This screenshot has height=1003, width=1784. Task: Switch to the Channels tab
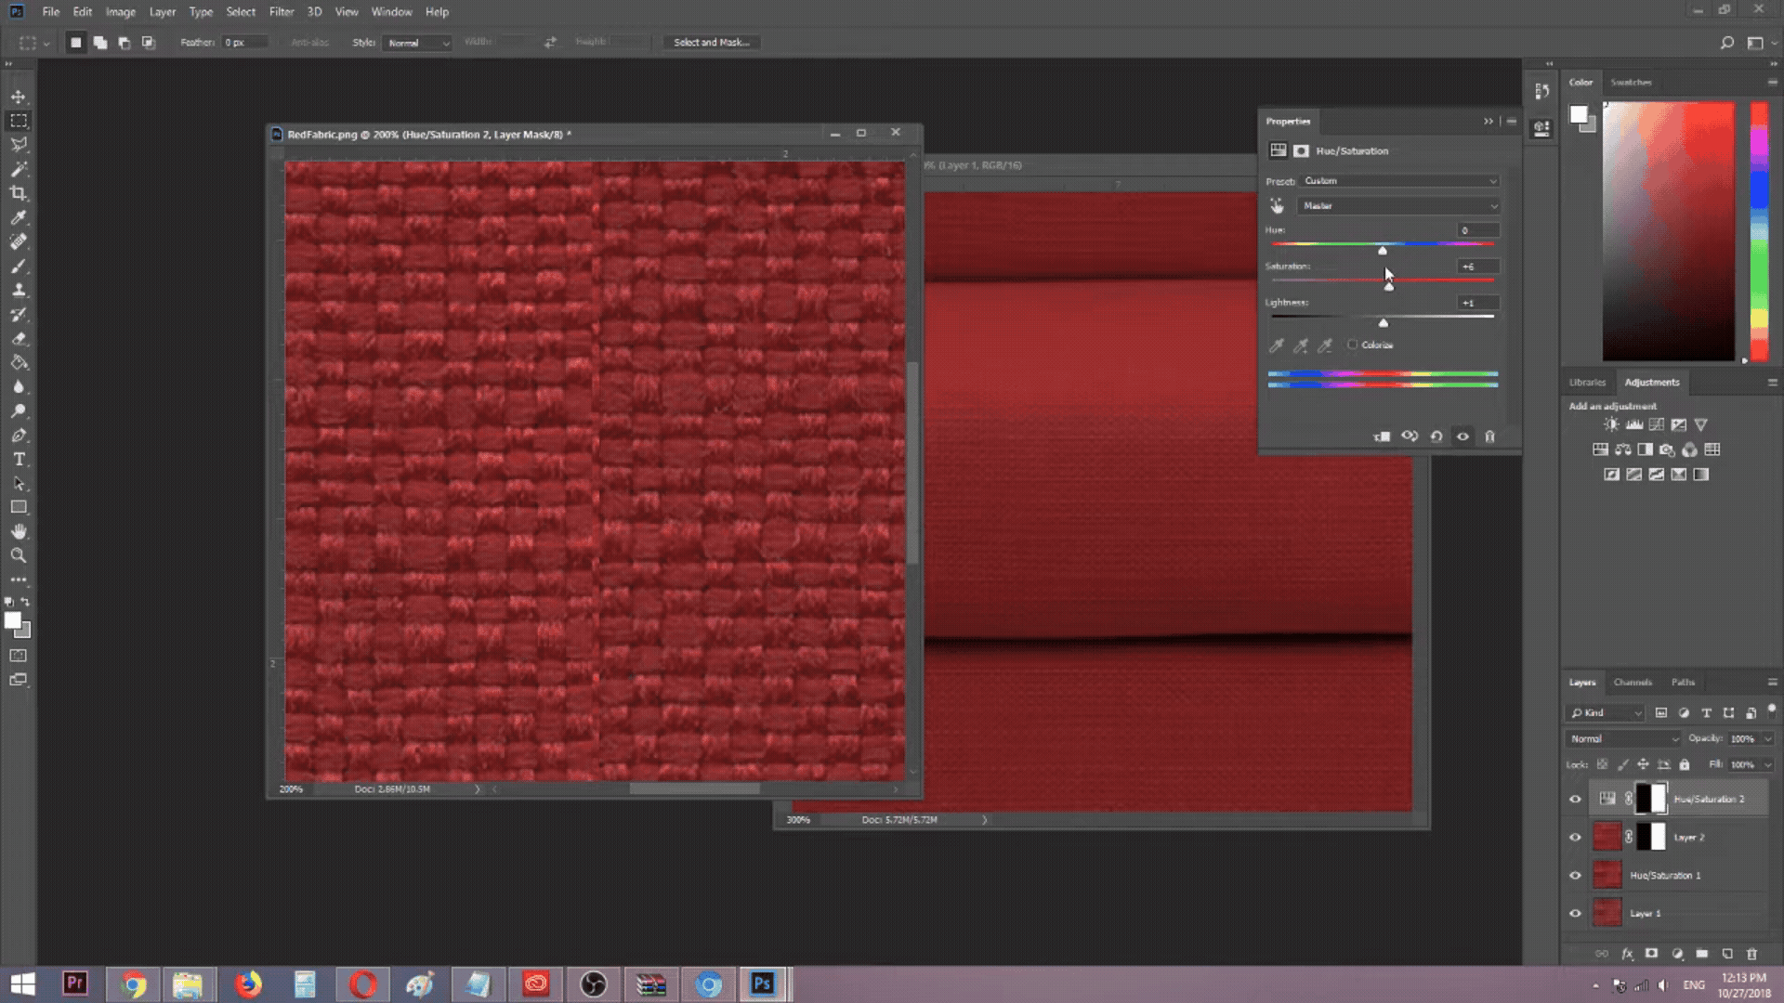[1633, 683]
